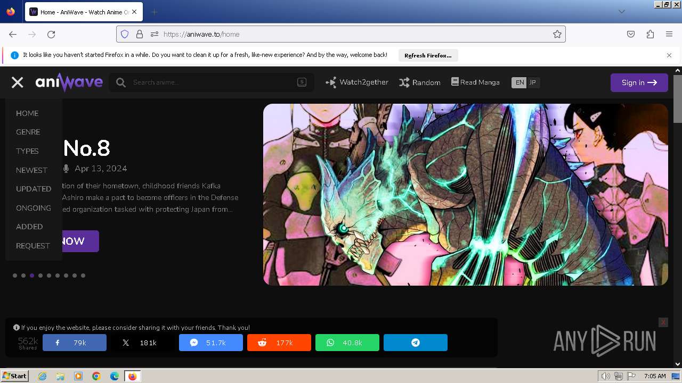Screen dimensions: 682x383
Task: Select HOME in side menu
Action: click(x=27, y=113)
